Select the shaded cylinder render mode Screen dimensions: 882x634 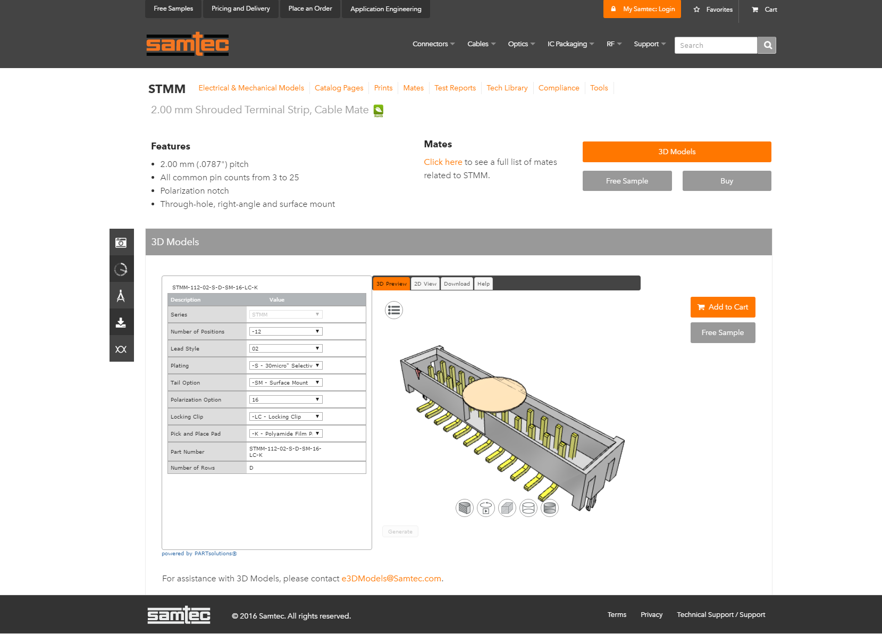pyautogui.click(x=550, y=508)
